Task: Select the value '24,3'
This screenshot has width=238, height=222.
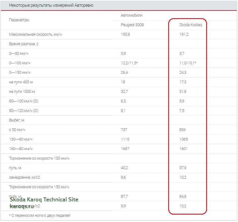Action: tap(183, 73)
